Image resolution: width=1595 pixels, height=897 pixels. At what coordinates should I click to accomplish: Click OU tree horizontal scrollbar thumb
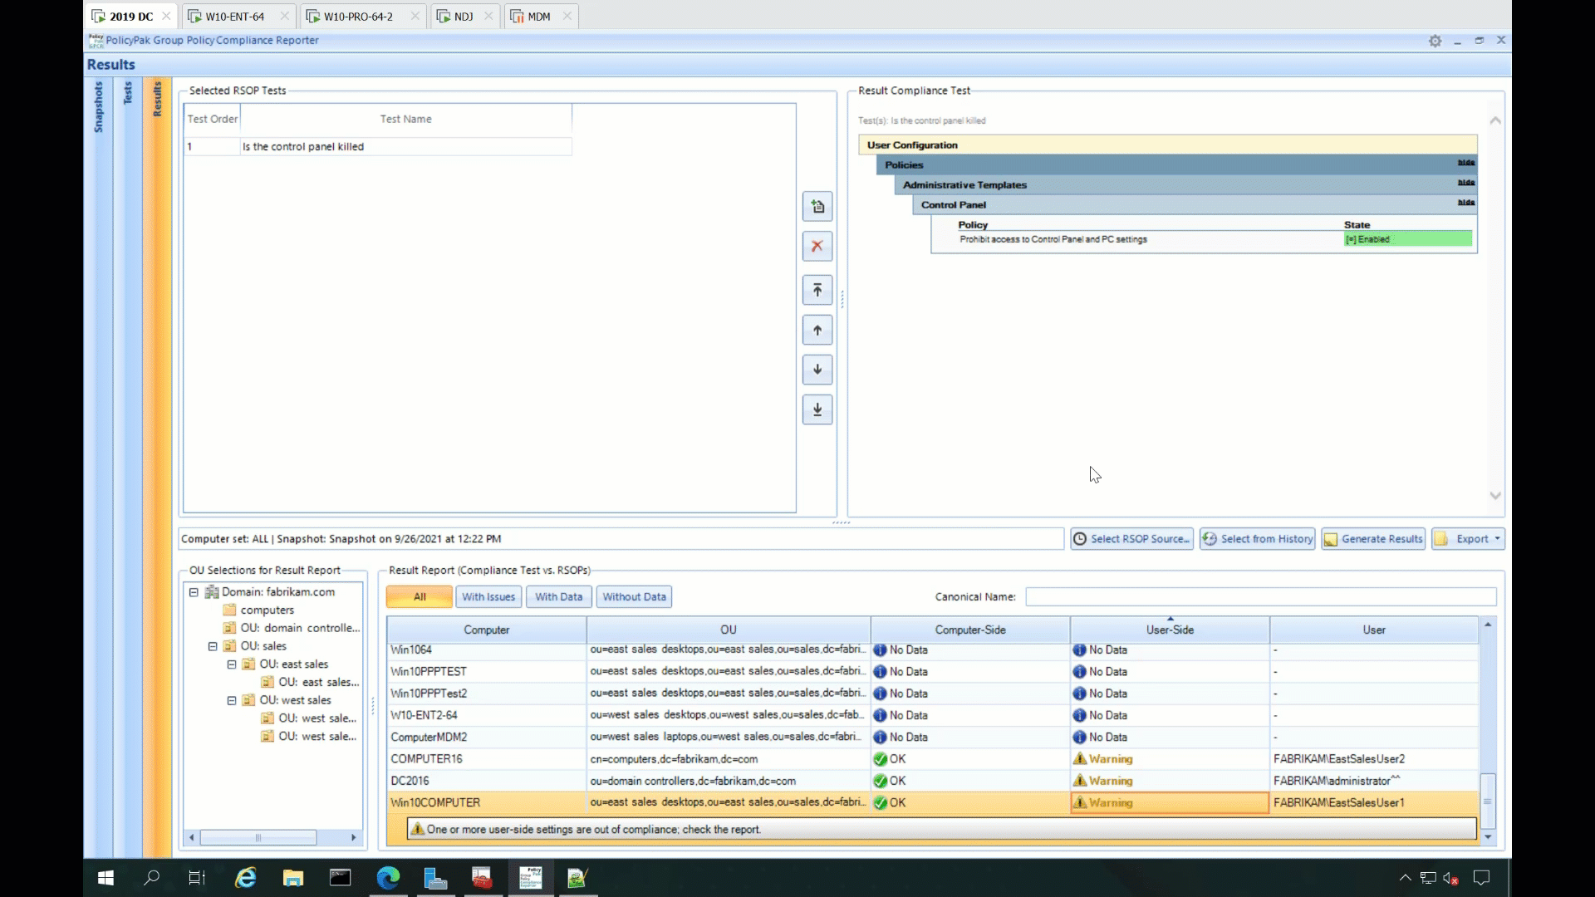point(258,838)
